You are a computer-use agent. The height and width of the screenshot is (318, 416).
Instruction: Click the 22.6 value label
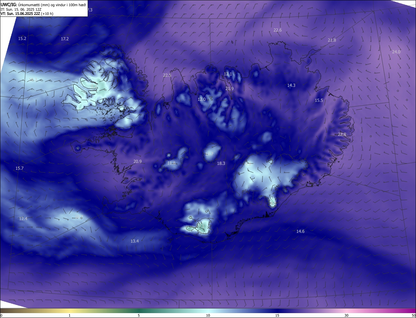point(278,30)
